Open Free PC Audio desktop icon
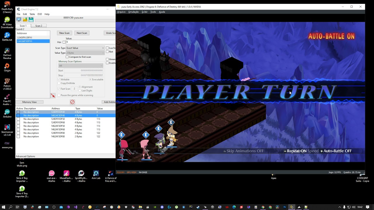The image size is (374, 210). [7, 99]
